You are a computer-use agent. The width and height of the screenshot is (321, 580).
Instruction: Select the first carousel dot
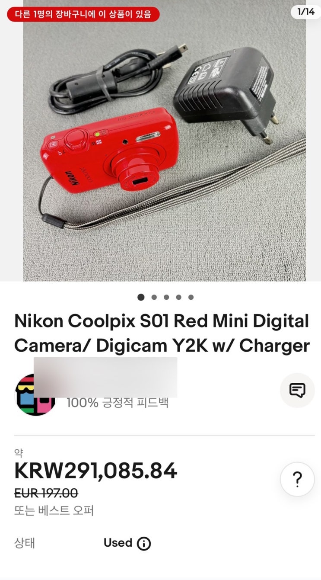[x=141, y=297]
